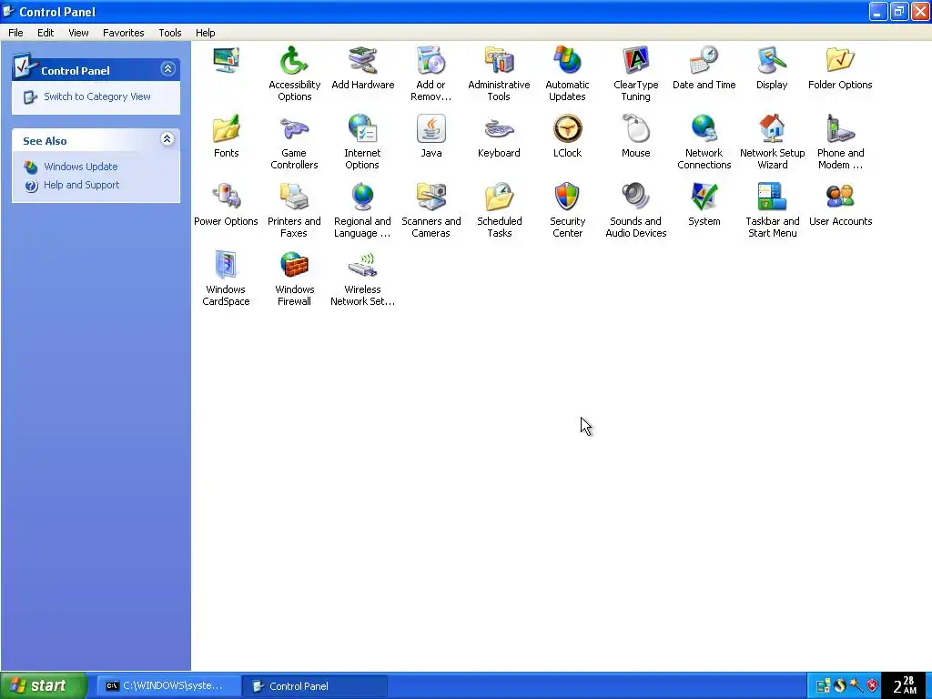Click the Control Panel taskbar button
This screenshot has height=699, width=932.
pos(316,686)
